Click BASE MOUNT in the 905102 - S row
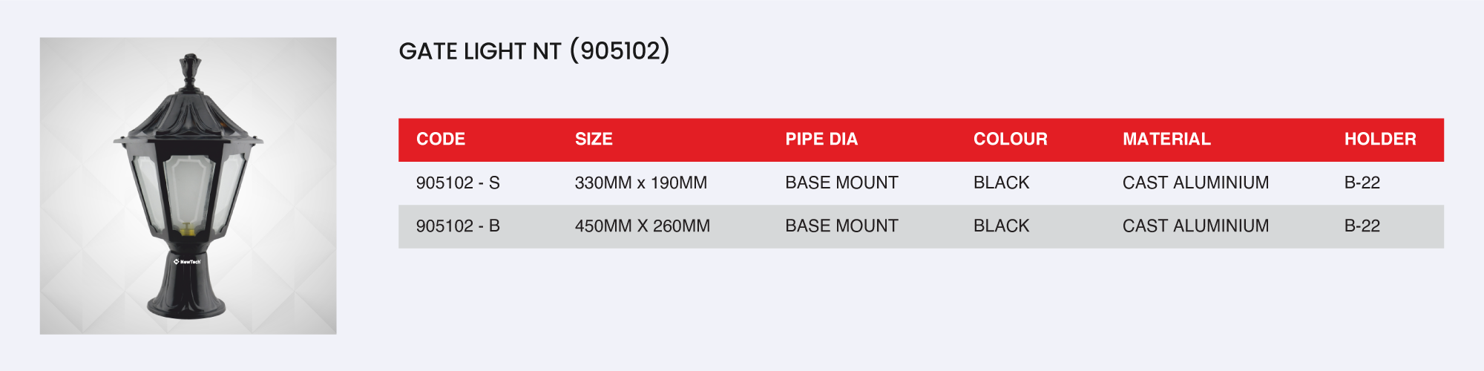 click(x=841, y=183)
